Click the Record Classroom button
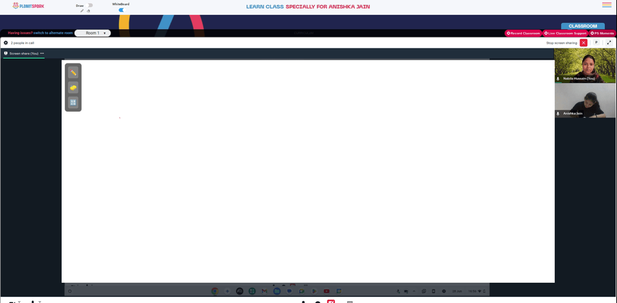 tap(523, 33)
